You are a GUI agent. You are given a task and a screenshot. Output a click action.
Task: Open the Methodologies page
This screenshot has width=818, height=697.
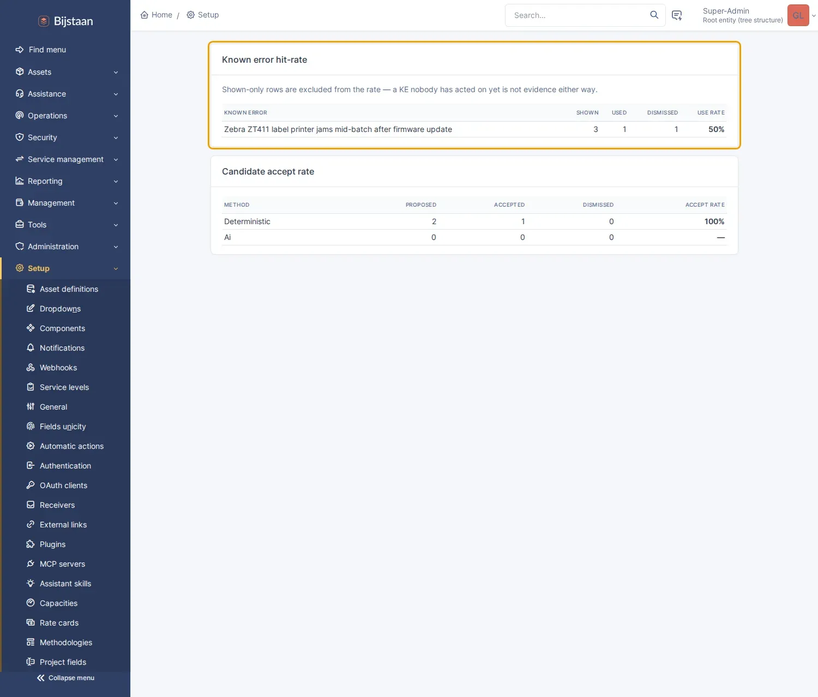65,642
